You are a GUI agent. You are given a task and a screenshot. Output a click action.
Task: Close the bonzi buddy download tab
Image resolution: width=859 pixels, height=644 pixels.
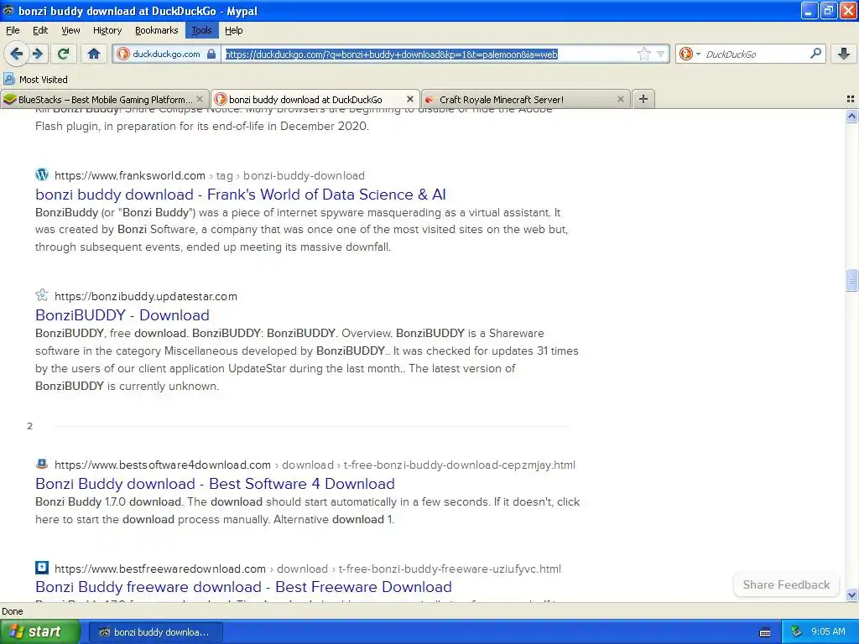click(x=409, y=99)
